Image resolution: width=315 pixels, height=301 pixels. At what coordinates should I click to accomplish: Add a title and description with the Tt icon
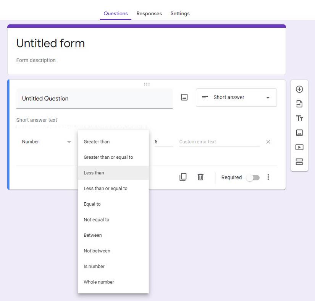299,118
